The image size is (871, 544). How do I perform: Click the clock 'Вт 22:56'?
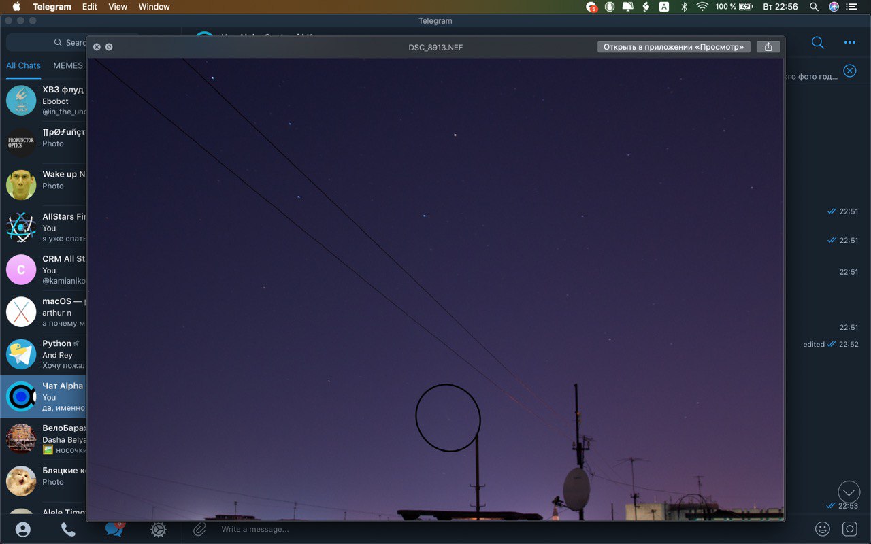tap(780, 7)
